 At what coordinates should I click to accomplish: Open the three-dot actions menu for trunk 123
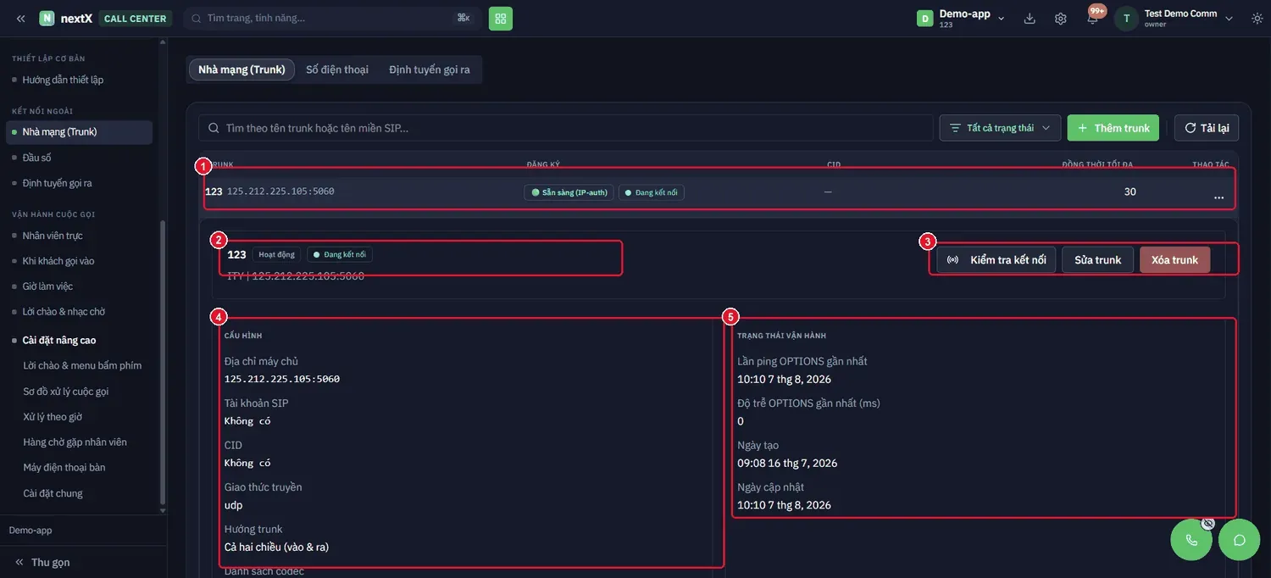coord(1218,197)
